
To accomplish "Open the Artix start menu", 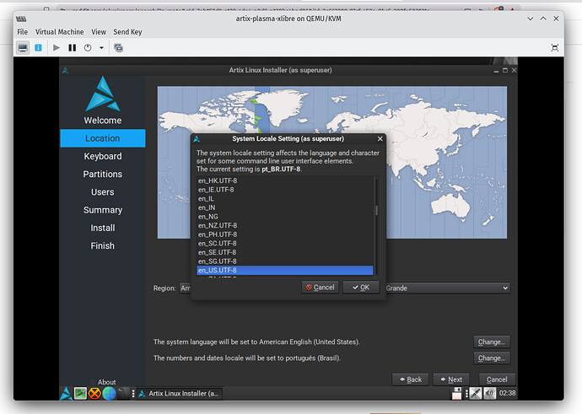I will coord(66,394).
